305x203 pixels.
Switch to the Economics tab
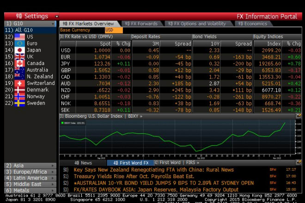pyautogui.click(x=253, y=24)
